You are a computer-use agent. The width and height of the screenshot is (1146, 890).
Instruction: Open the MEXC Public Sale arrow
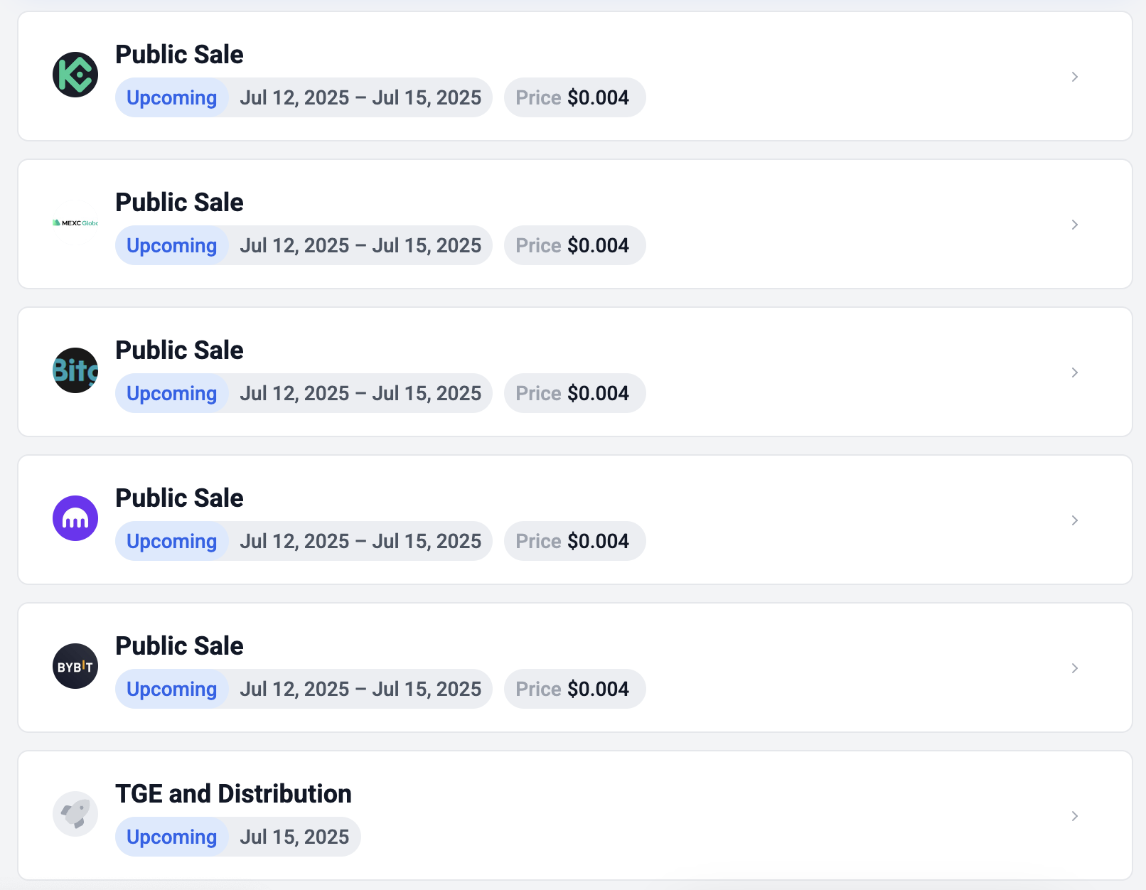pos(1075,225)
